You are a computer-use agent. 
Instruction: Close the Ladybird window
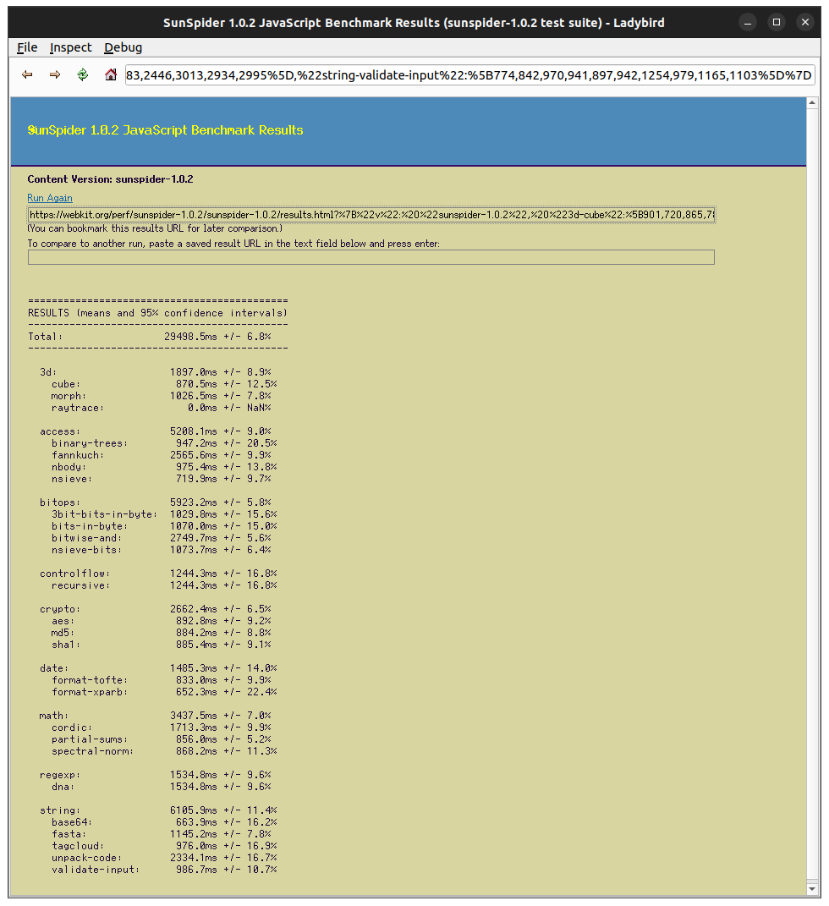click(804, 23)
